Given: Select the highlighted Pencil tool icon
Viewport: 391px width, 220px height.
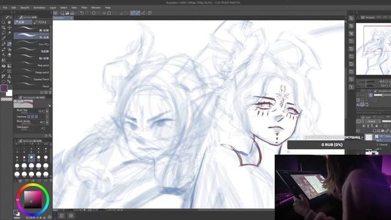Looking at the screenshot, I should click(x=10, y=44).
